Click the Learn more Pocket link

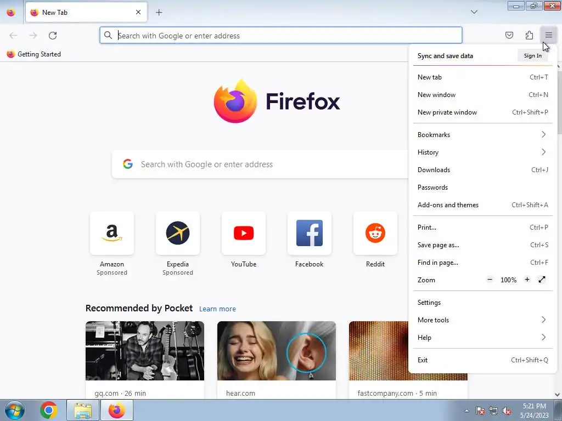pos(217,309)
